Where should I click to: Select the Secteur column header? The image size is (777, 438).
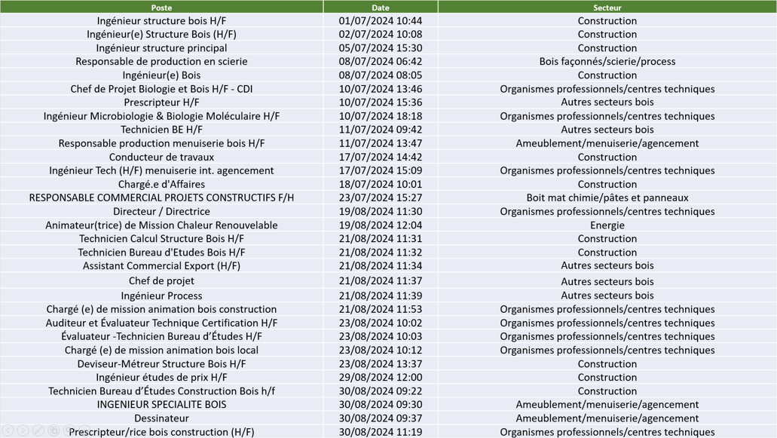pyautogui.click(x=607, y=7)
